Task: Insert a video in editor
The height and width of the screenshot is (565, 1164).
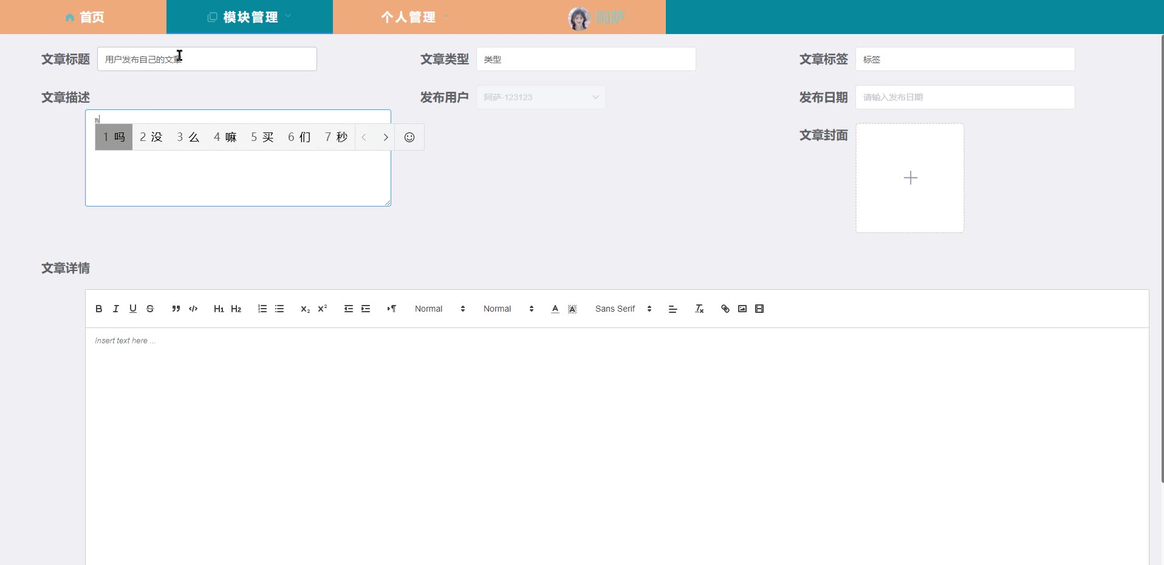Action: pyautogui.click(x=759, y=309)
